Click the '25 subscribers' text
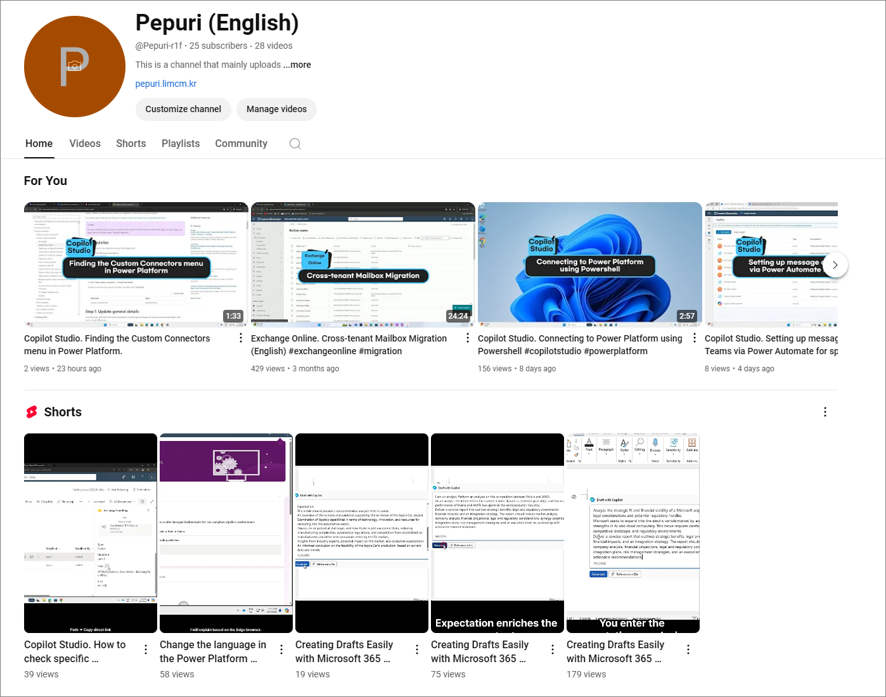 click(x=219, y=46)
